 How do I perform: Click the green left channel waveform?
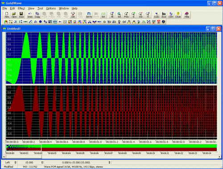[x=111, y=58]
